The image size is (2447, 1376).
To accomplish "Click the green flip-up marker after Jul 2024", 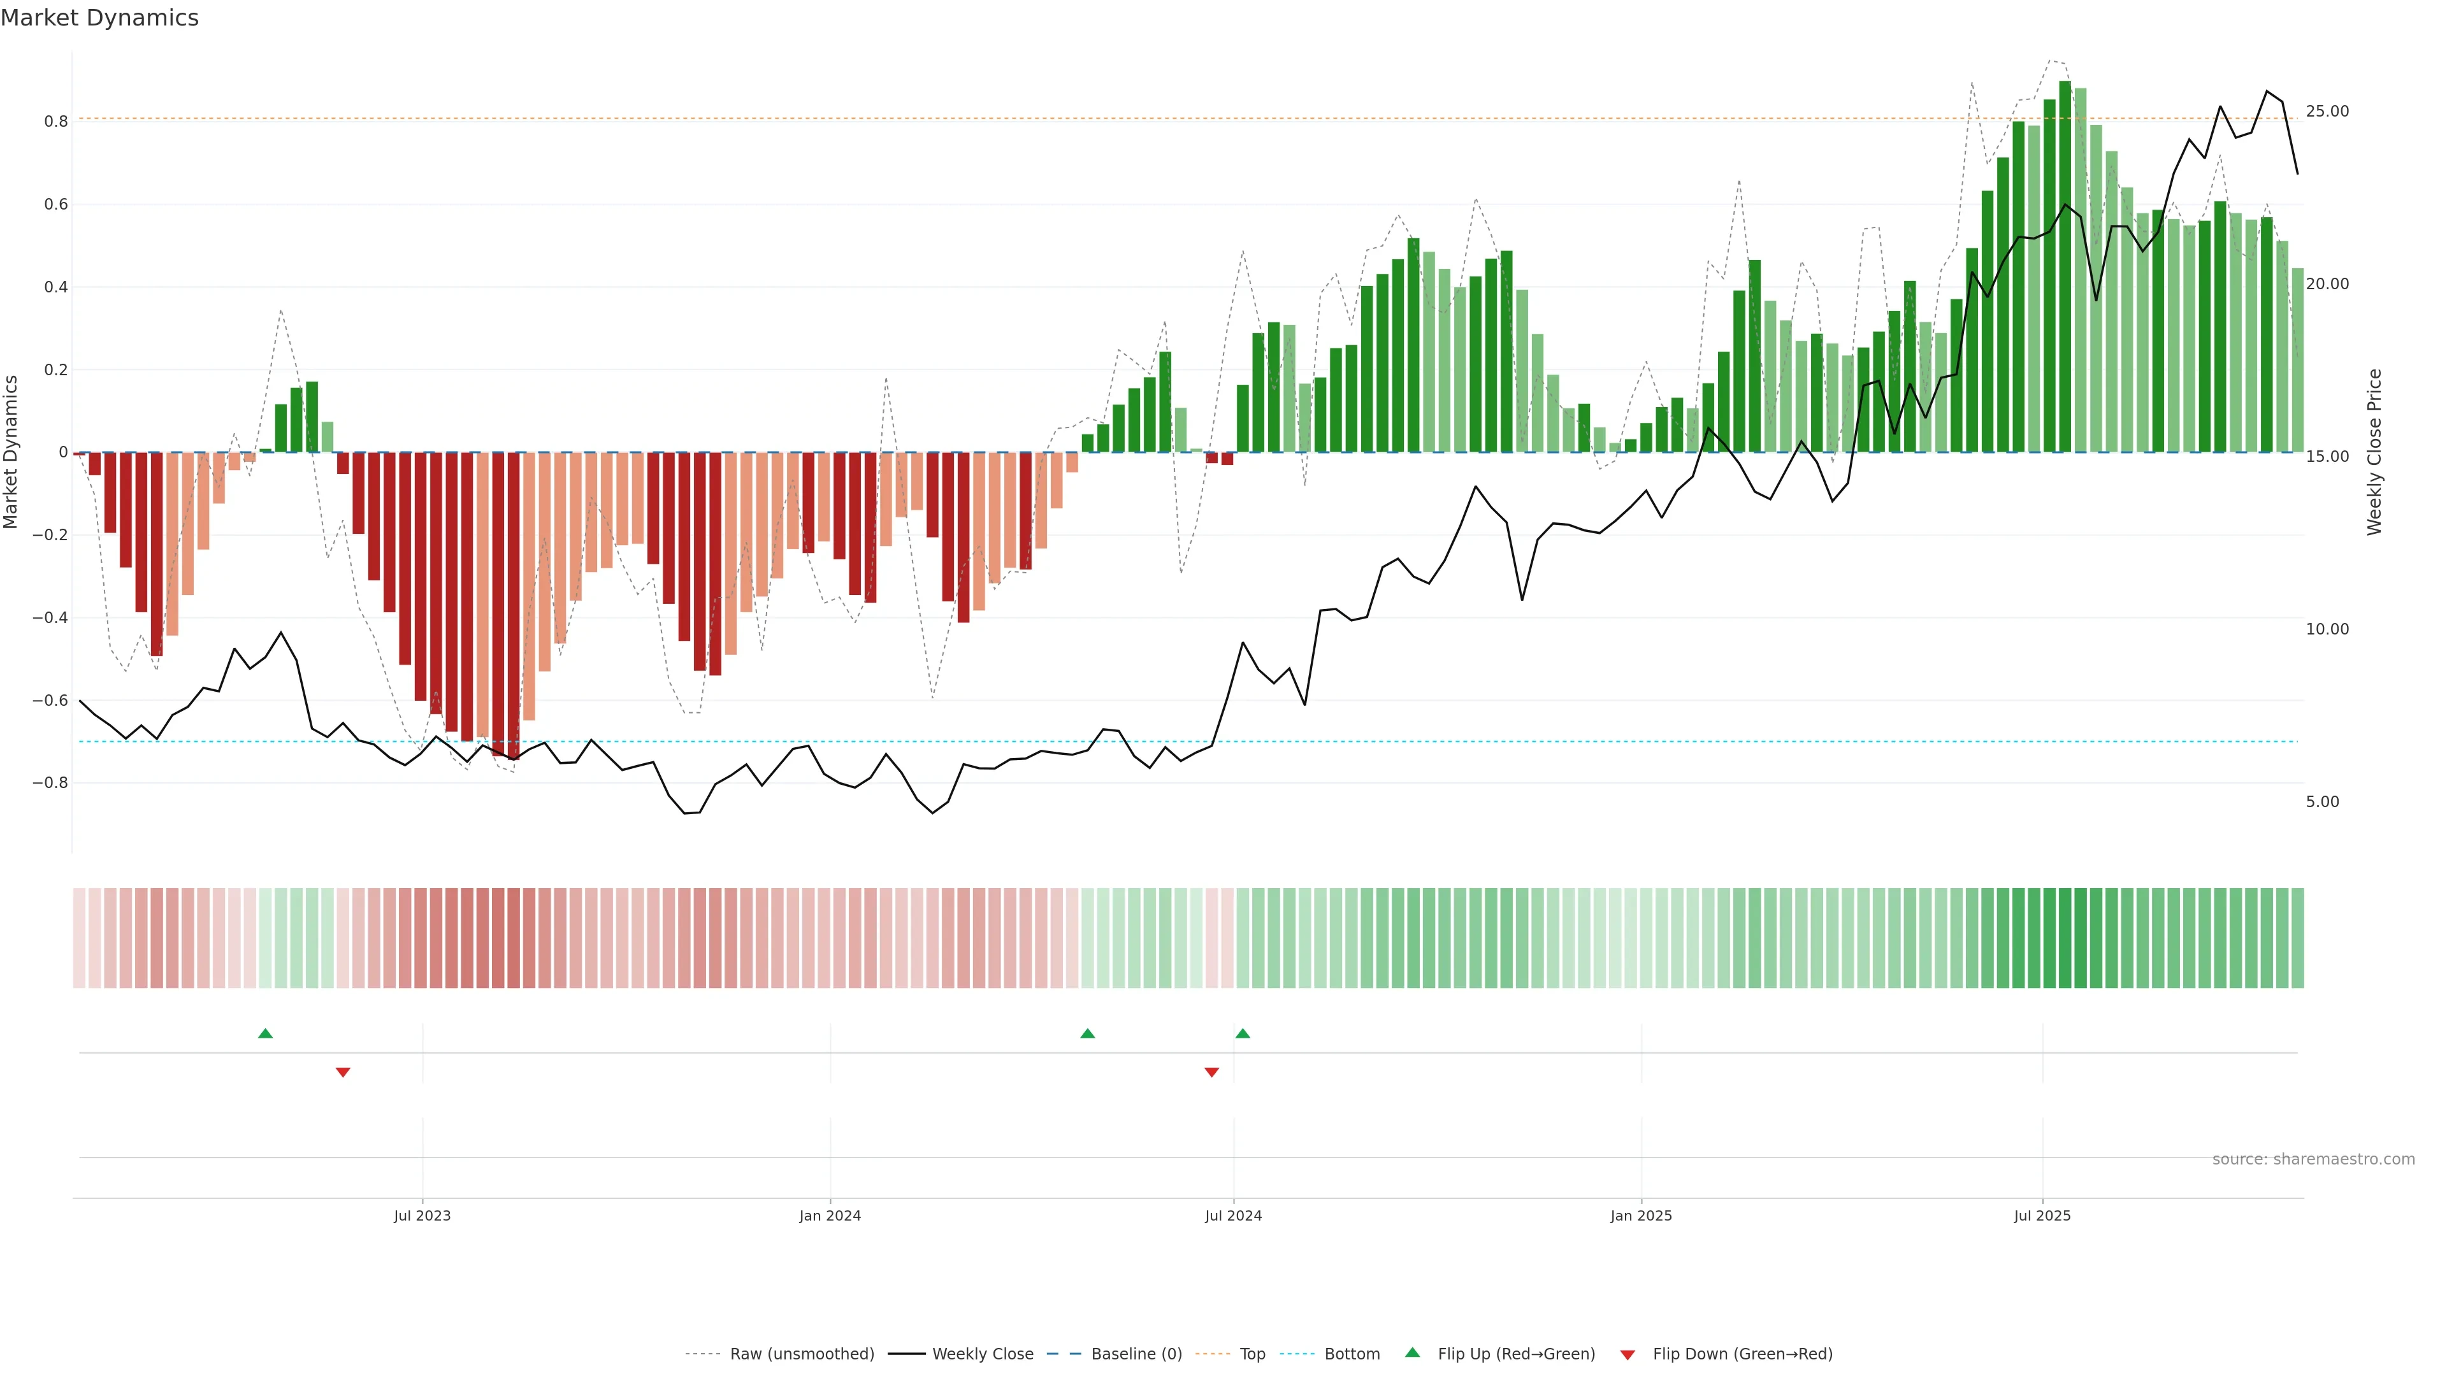I will [1243, 1033].
